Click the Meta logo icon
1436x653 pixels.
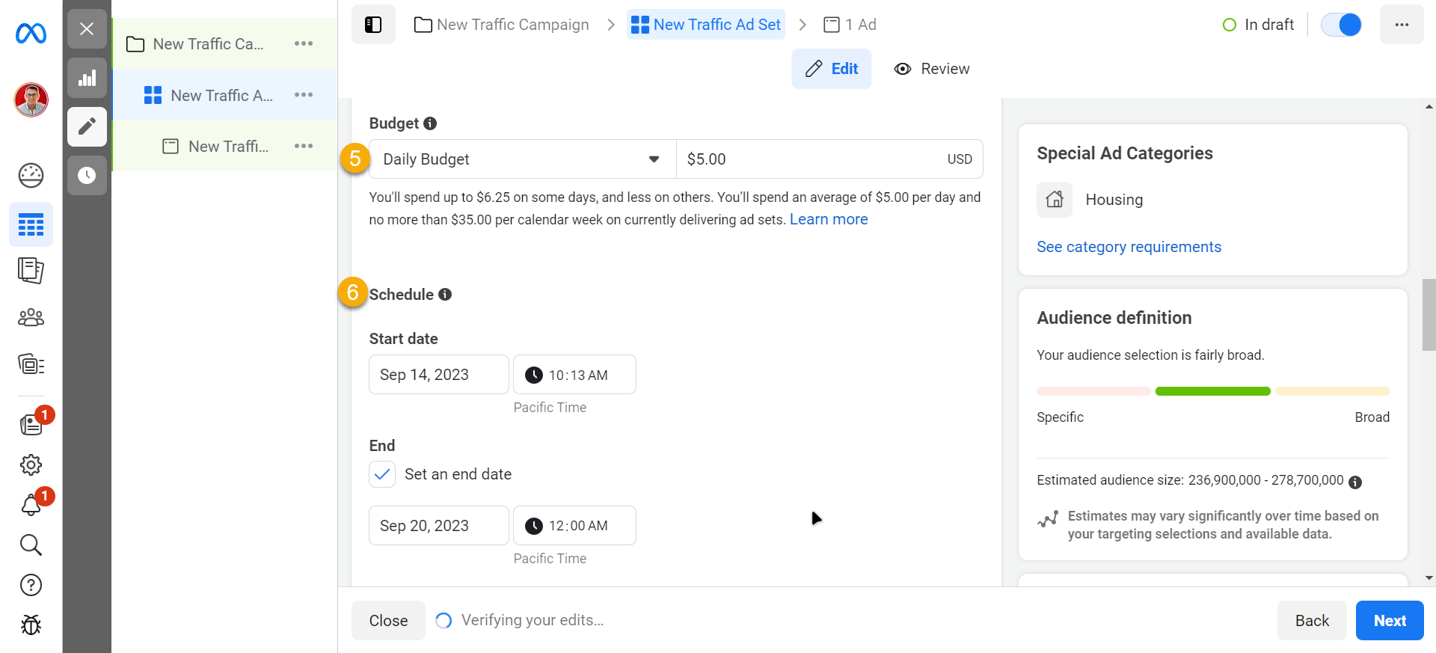[31, 34]
